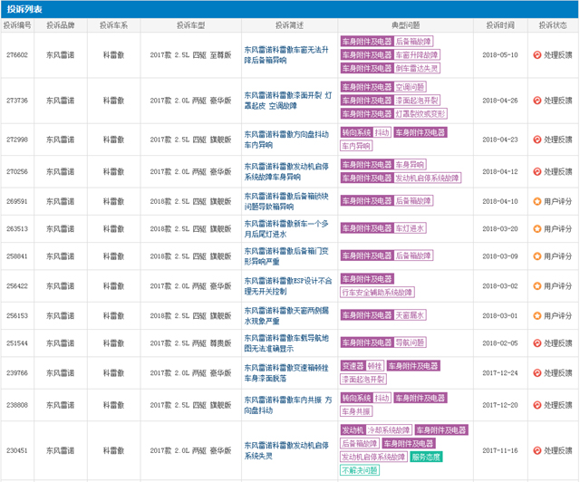Open complaint 天窗两侧漏水现象严重
This screenshot has height=482, width=580.
pyautogui.click(x=286, y=315)
